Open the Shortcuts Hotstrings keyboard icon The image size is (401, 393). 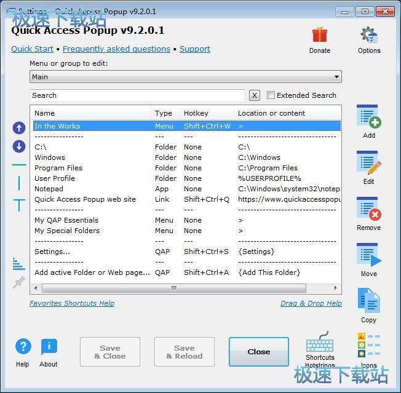(320, 343)
